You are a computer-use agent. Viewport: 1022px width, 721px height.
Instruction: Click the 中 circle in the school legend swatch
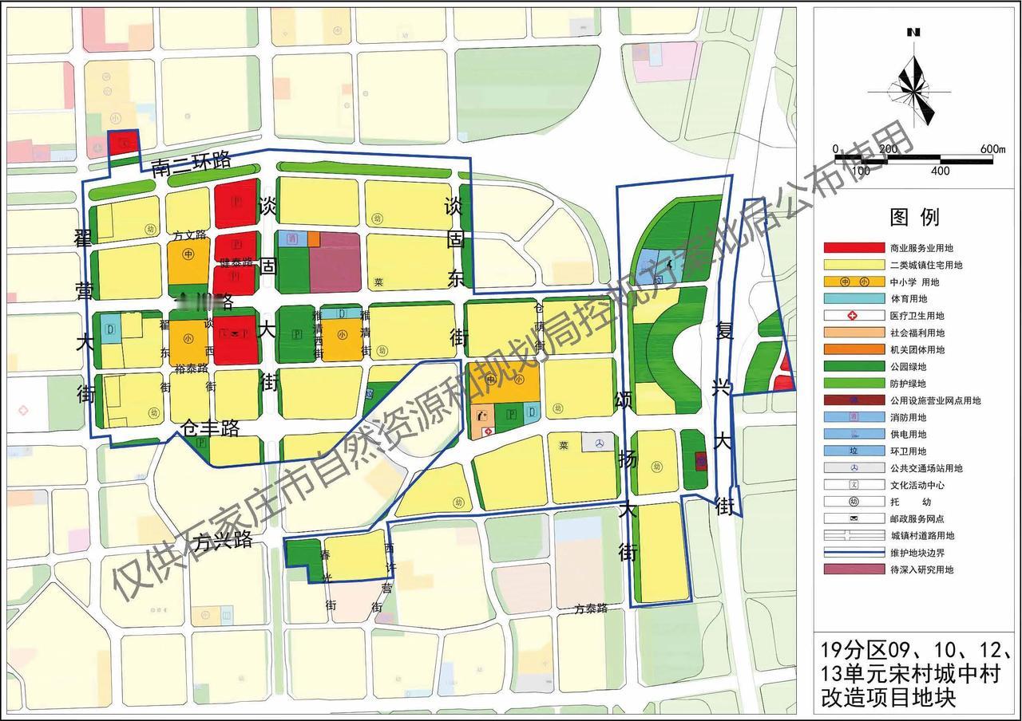843,282
